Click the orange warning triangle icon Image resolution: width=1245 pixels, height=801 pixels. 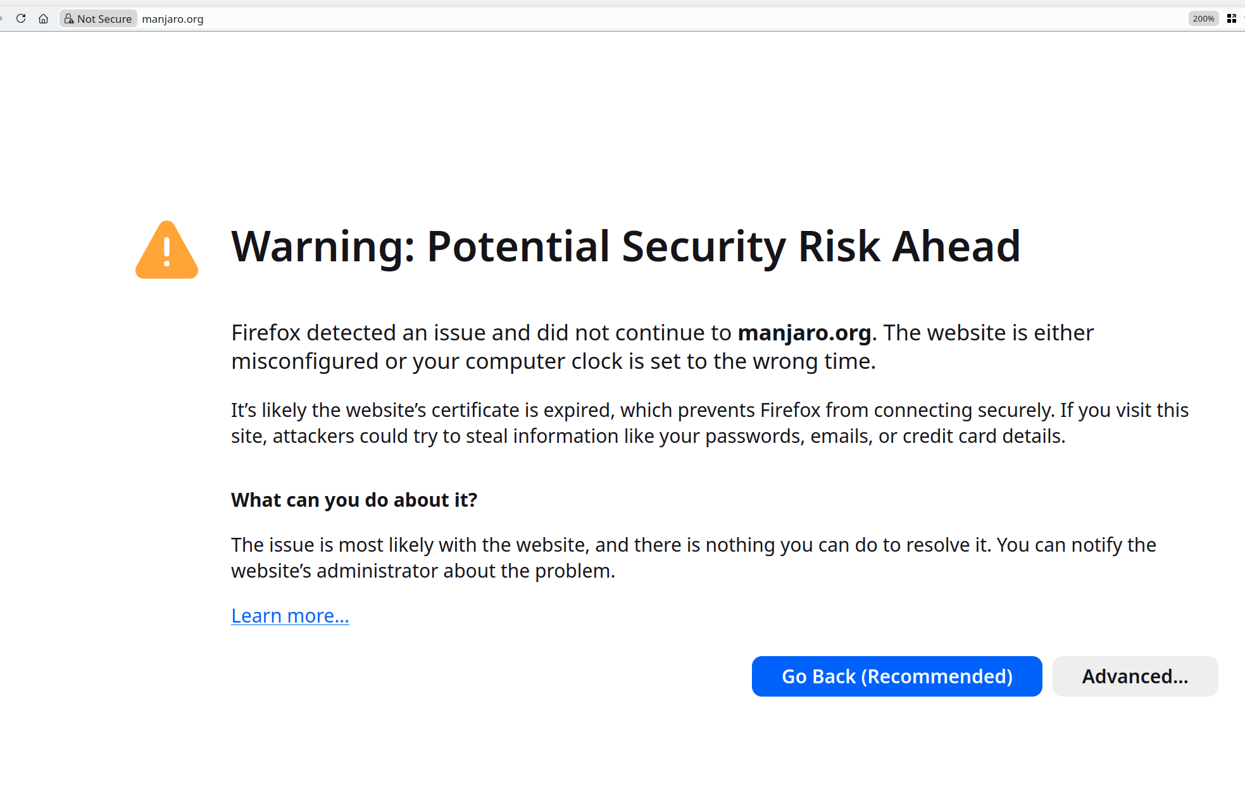(x=166, y=250)
